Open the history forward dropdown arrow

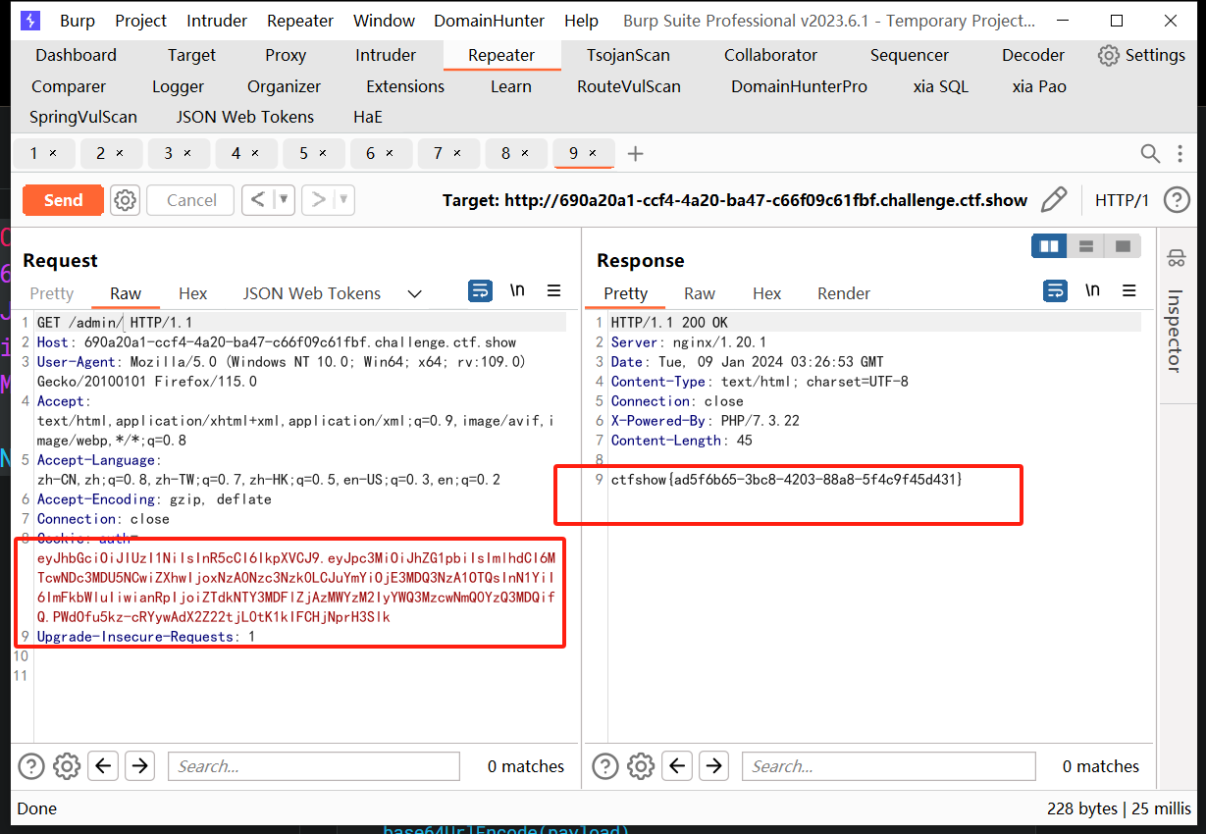(x=343, y=200)
